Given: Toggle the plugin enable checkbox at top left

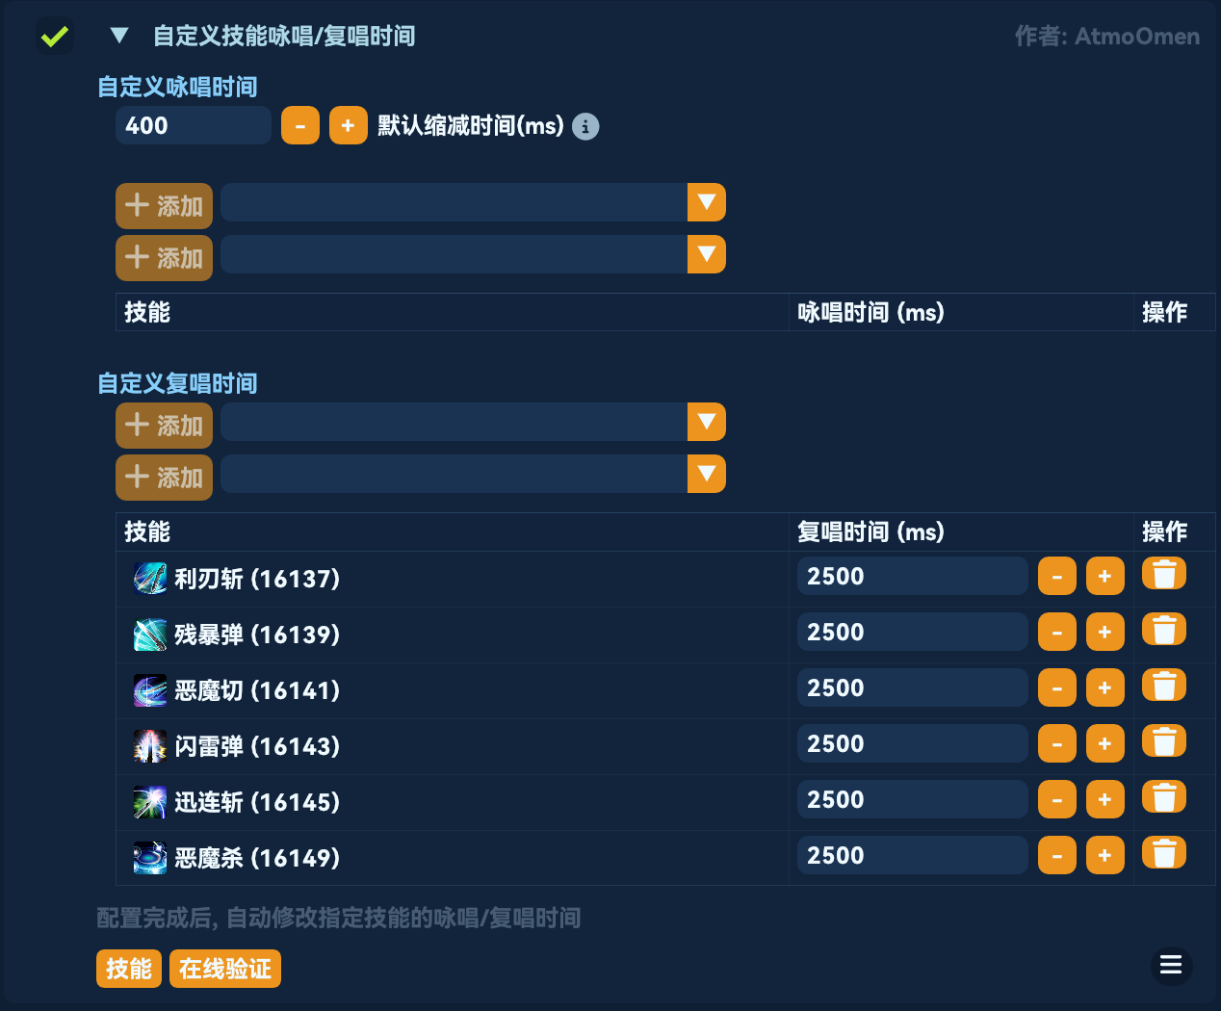Looking at the screenshot, I should pyautogui.click(x=55, y=36).
